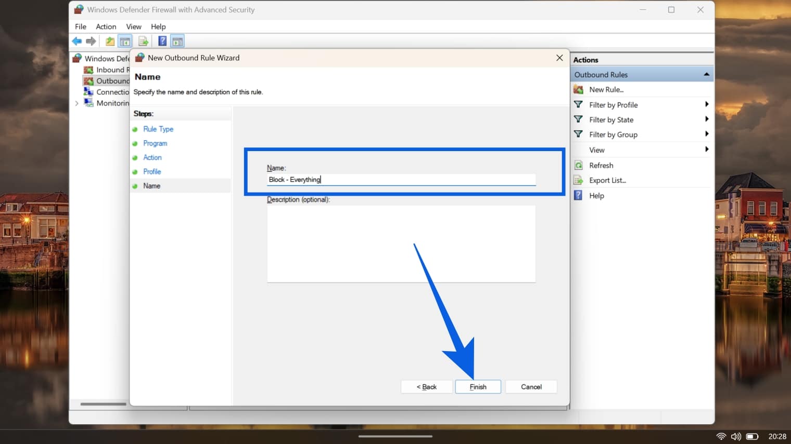Screen dimensions: 791x444
Task: Go to the Program wizard step
Action: (155, 143)
